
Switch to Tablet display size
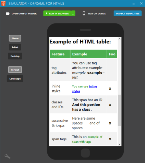tap(15, 47)
